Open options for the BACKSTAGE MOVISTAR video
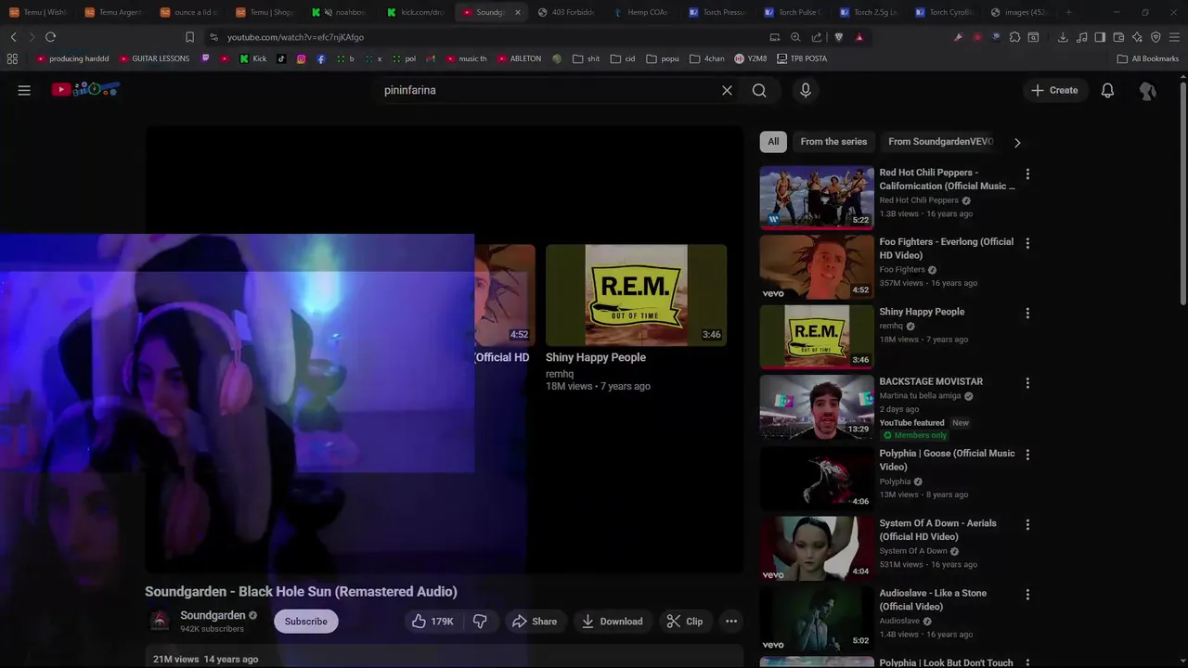The width and height of the screenshot is (1188, 668). pyautogui.click(x=1027, y=382)
